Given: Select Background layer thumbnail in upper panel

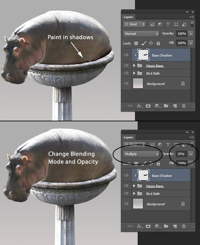Looking at the screenshot, I should pos(138,84).
